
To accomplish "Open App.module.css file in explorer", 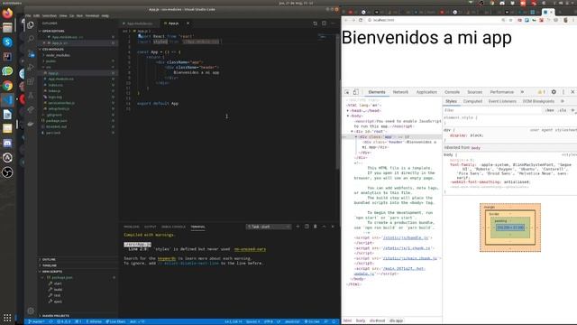I will coord(60,79).
